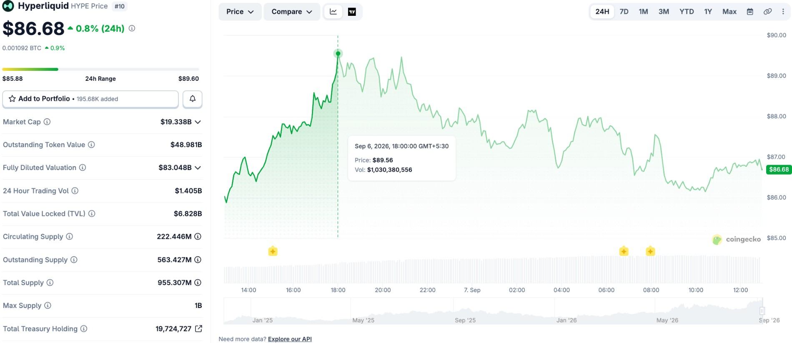
Task: Select the 1Y time range tab
Action: (708, 12)
